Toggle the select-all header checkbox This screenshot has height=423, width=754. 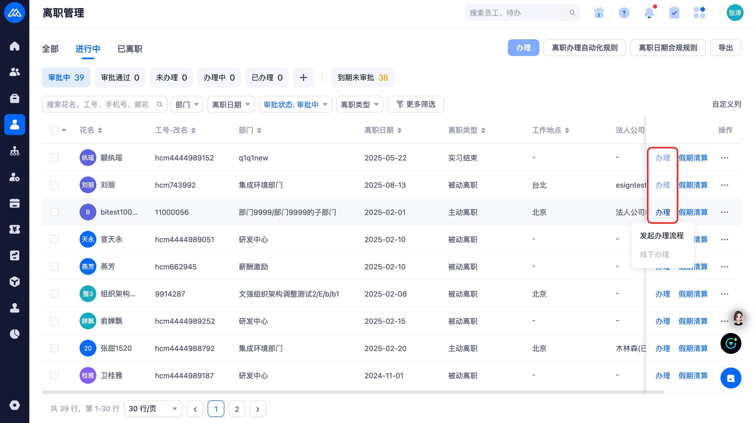54,130
